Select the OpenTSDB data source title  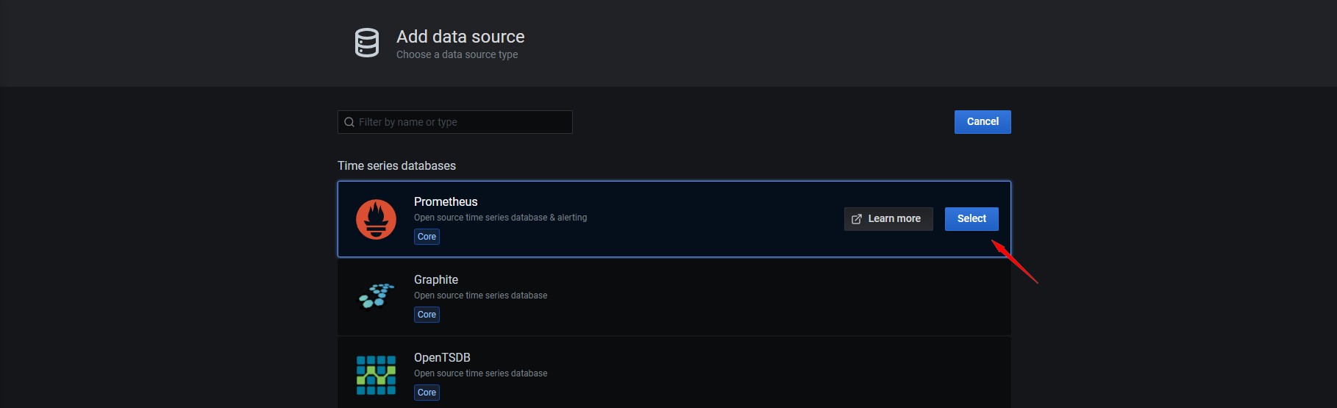442,357
